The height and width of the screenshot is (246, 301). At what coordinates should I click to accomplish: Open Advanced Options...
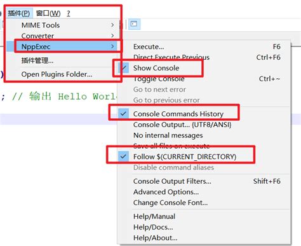coord(204,192)
